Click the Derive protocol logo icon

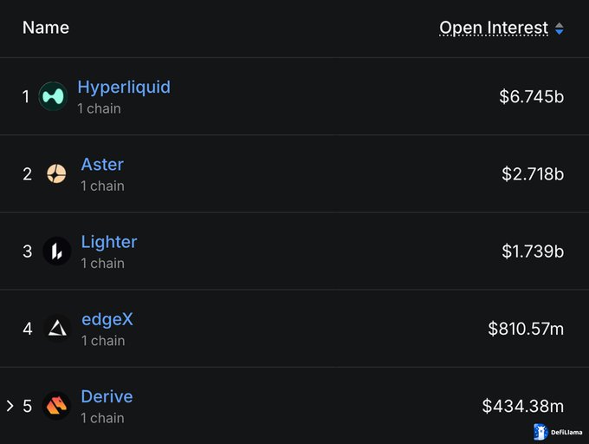tap(56, 406)
